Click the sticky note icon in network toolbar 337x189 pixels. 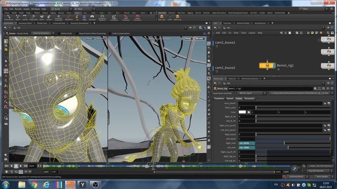pyautogui.click(x=312, y=33)
